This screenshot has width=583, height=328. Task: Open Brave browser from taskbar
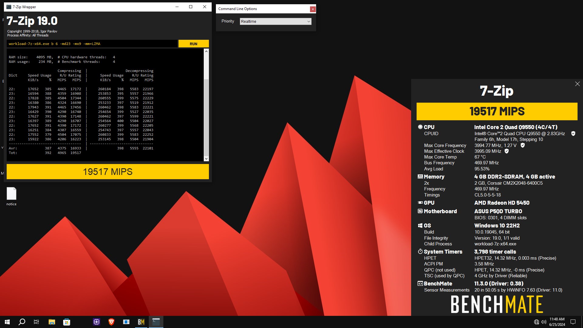111,322
